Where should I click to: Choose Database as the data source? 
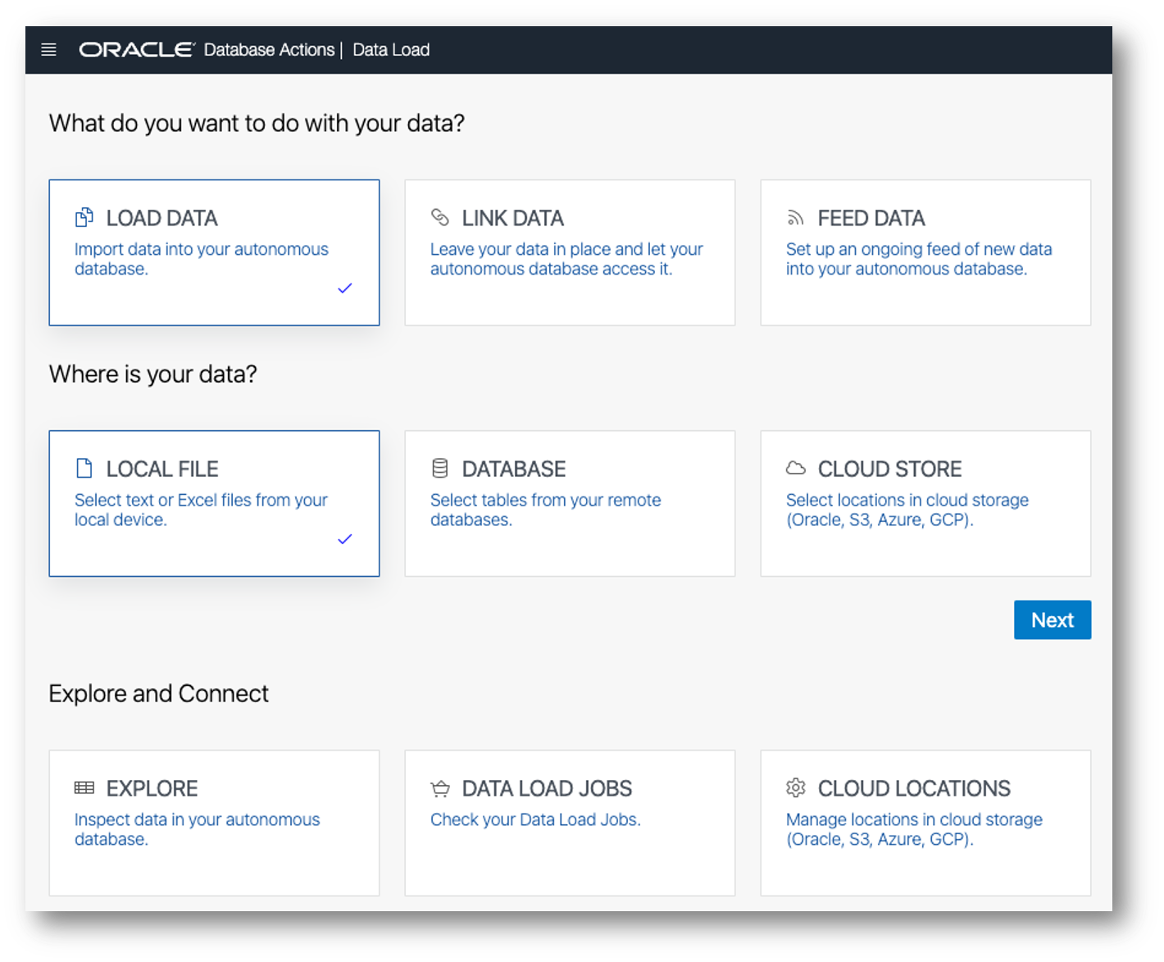570,503
